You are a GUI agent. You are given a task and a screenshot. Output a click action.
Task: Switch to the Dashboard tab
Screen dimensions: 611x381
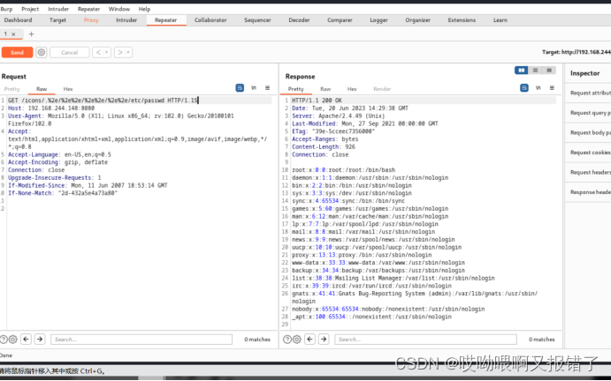18,19
